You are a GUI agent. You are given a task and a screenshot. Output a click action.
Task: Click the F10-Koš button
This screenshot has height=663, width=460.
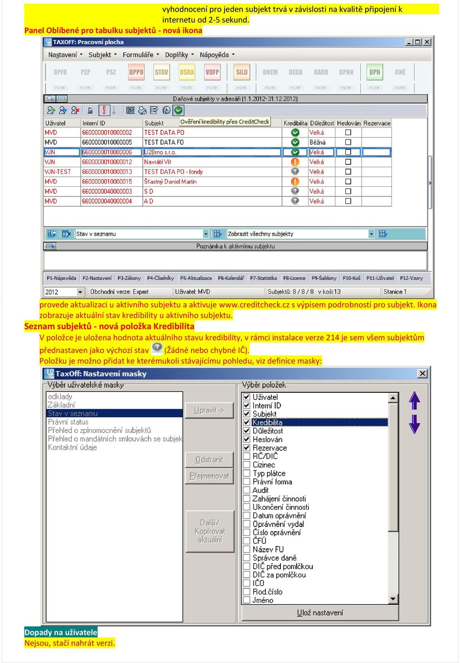(x=352, y=278)
